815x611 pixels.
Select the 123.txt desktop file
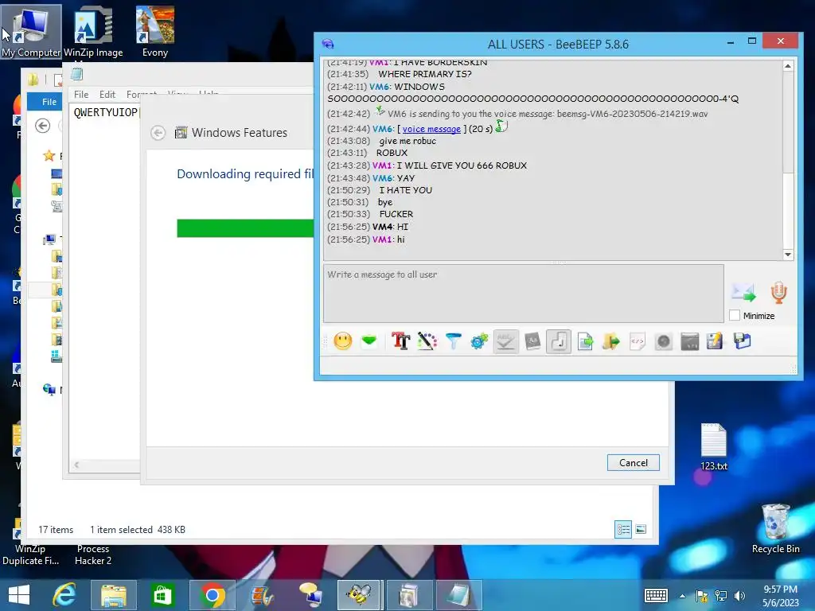[x=714, y=447]
